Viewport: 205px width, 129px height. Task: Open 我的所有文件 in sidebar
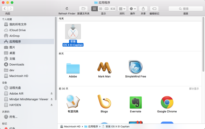click(27, 25)
